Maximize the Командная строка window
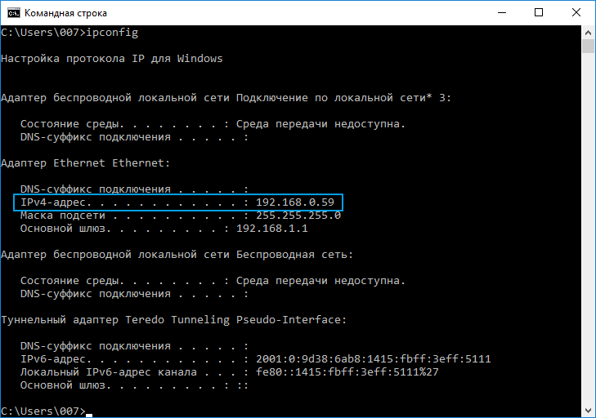This screenshot has width=596, height=418. point(539,13)
